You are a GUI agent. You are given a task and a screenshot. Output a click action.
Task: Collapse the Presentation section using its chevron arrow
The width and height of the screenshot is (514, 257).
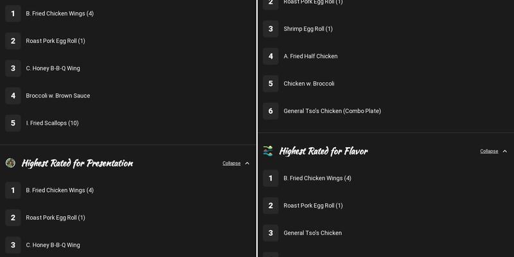click(247, 163)
